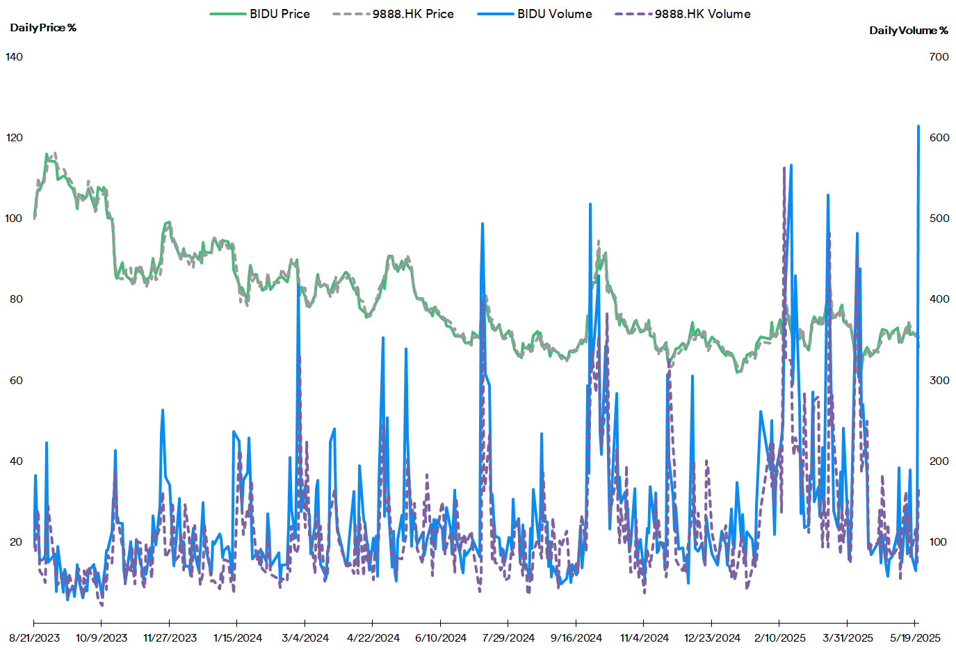The width and height of the screenshot is (956, 650).
Task: Click the purple volume spike near 2/10/2025
Action: [784, 171]
